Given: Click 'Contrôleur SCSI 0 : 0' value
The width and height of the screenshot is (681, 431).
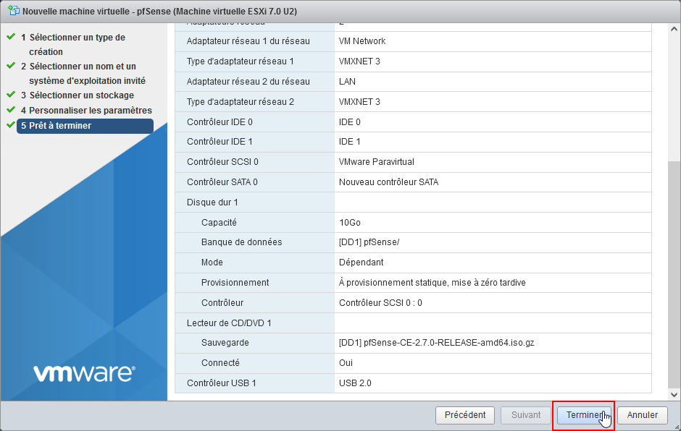Looking at the screenshot, I should click(380, 303).
